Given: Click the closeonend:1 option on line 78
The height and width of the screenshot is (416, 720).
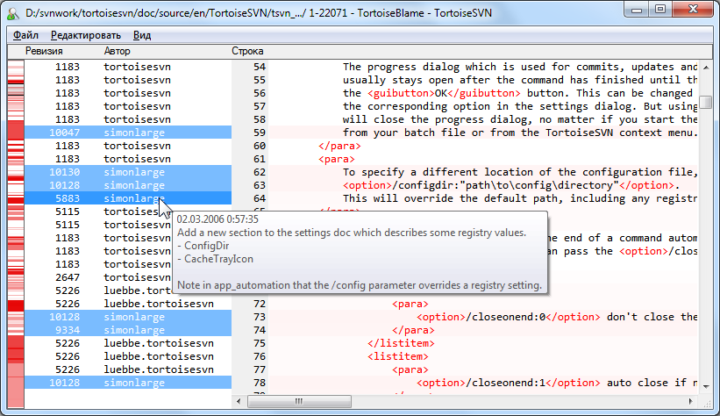Looking at the screenshot, I should tap(508, 383).
